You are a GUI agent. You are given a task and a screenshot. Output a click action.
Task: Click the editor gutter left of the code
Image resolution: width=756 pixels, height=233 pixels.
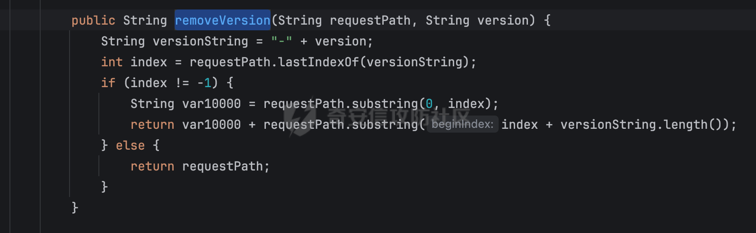click(25, 116)
